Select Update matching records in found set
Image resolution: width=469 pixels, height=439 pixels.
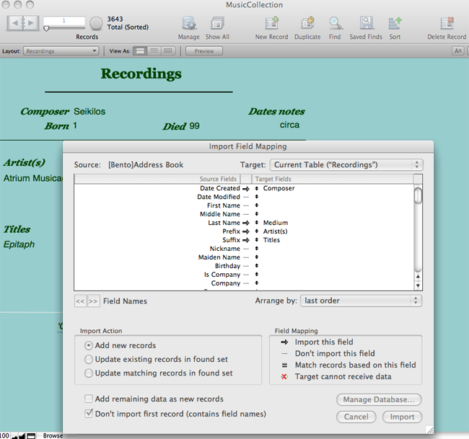click(x=89, y=373)
